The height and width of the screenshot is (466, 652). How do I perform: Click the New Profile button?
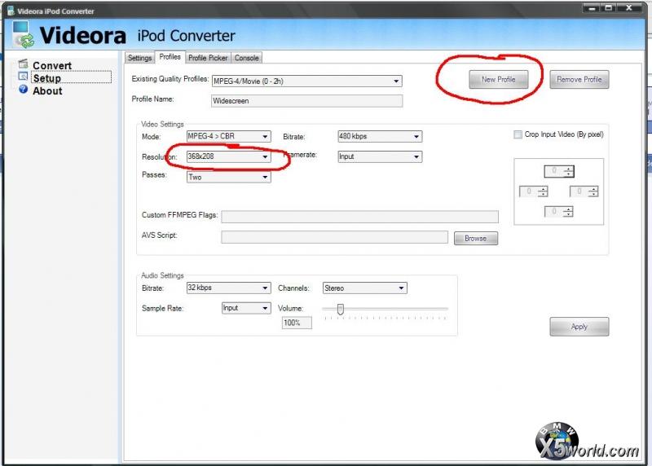pos(499,79)
